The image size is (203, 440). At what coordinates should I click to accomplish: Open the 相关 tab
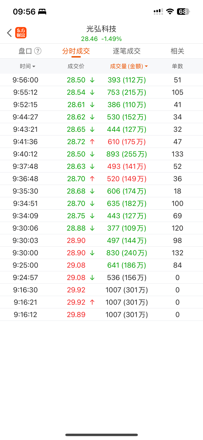click(x=177, y=51)
